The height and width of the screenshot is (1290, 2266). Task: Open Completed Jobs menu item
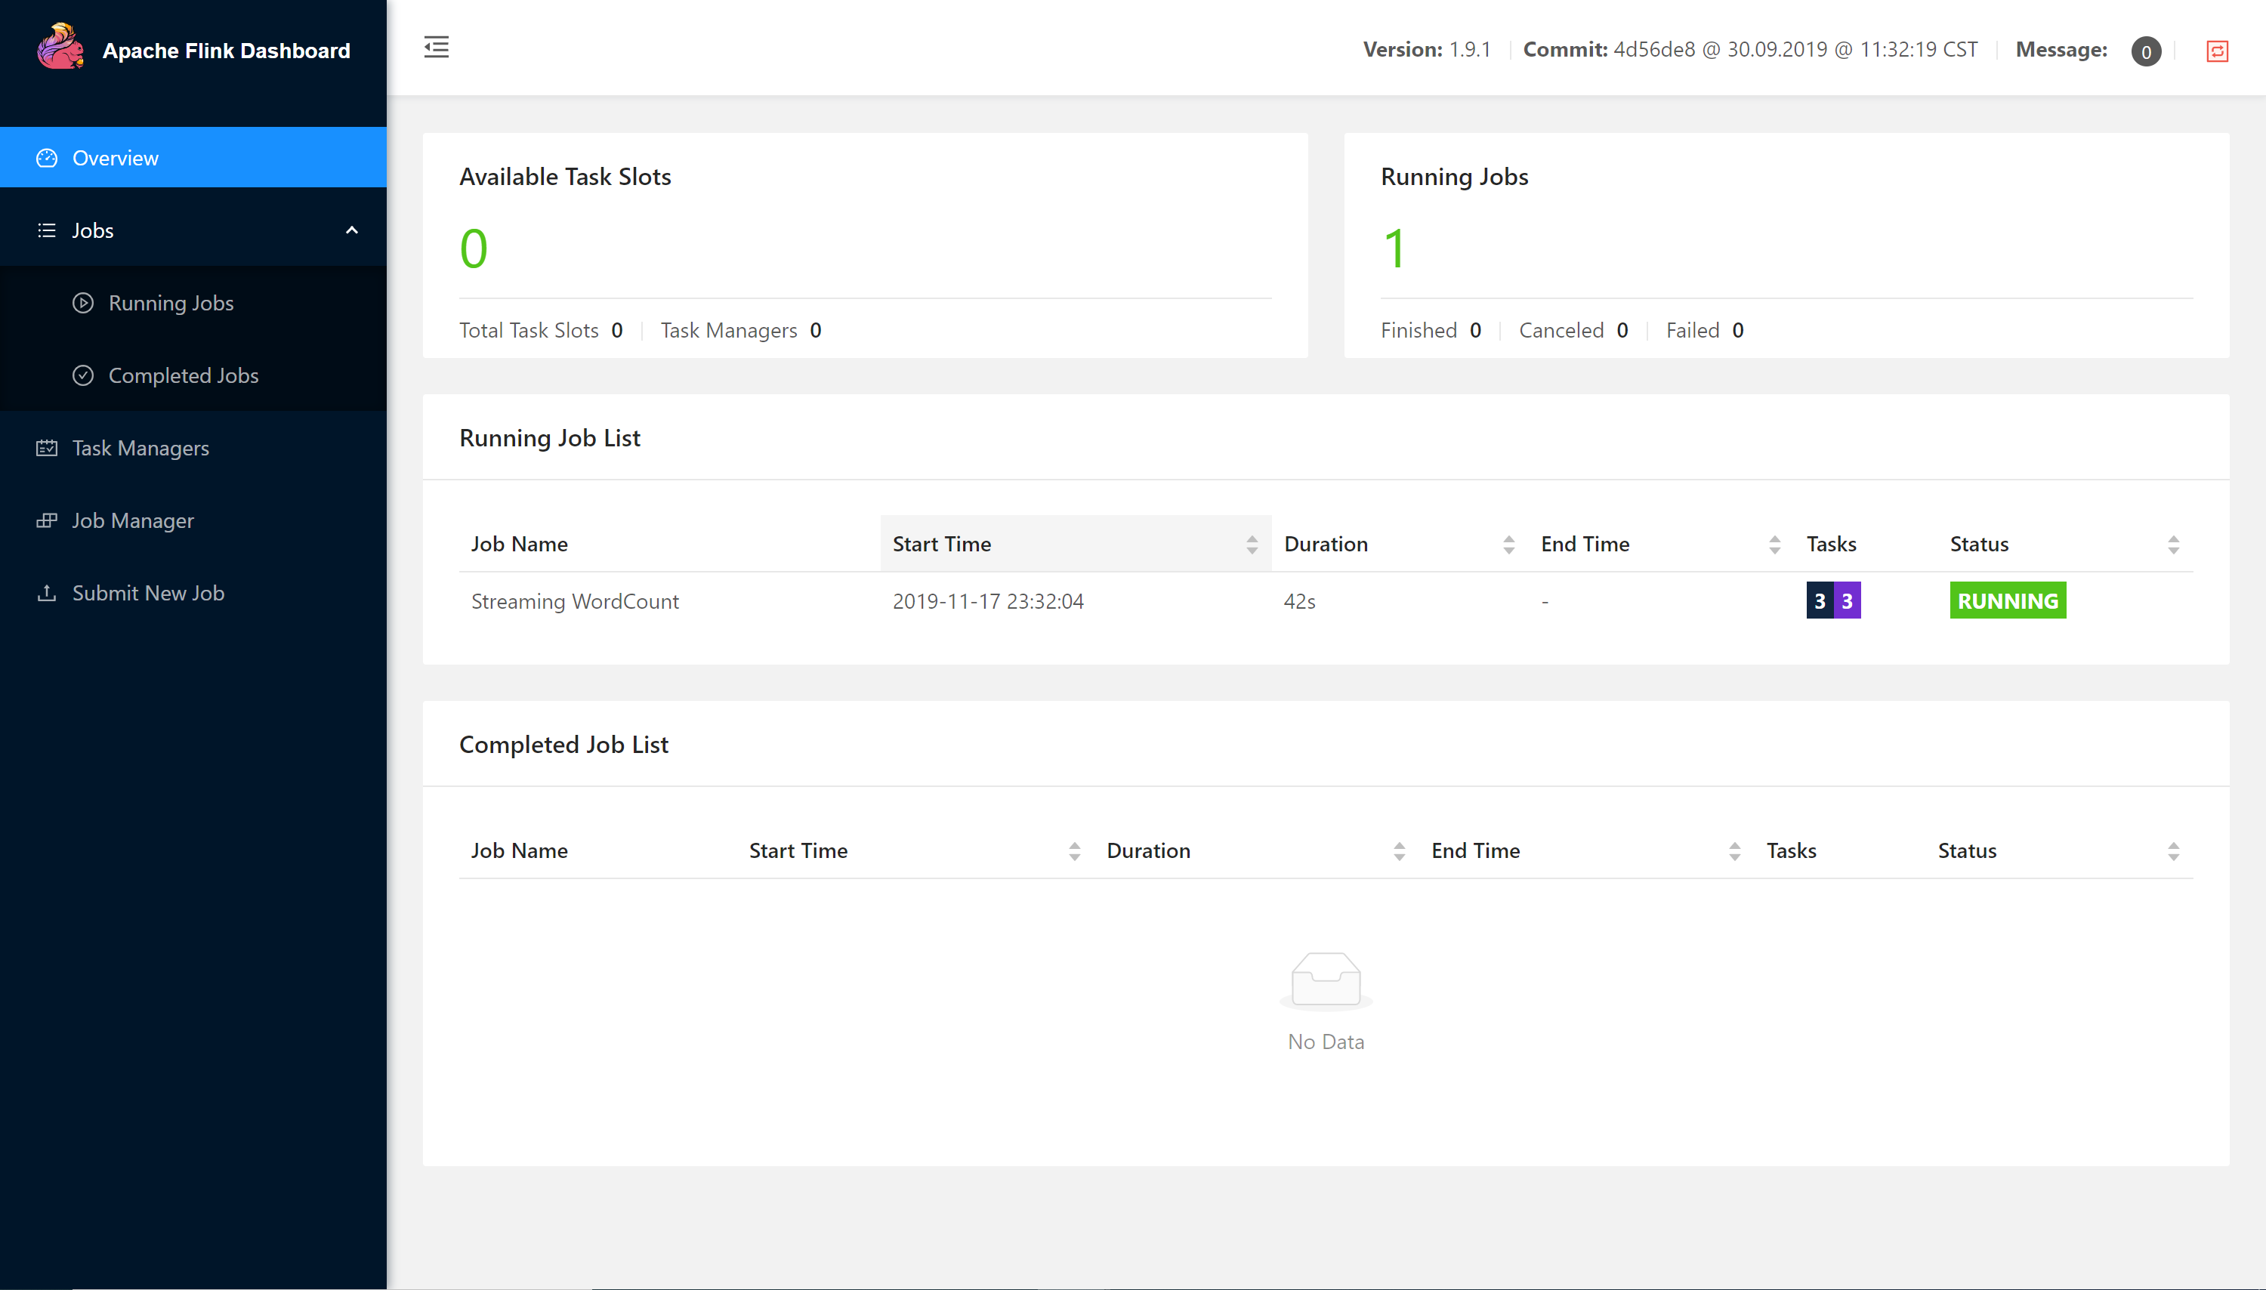184,375
